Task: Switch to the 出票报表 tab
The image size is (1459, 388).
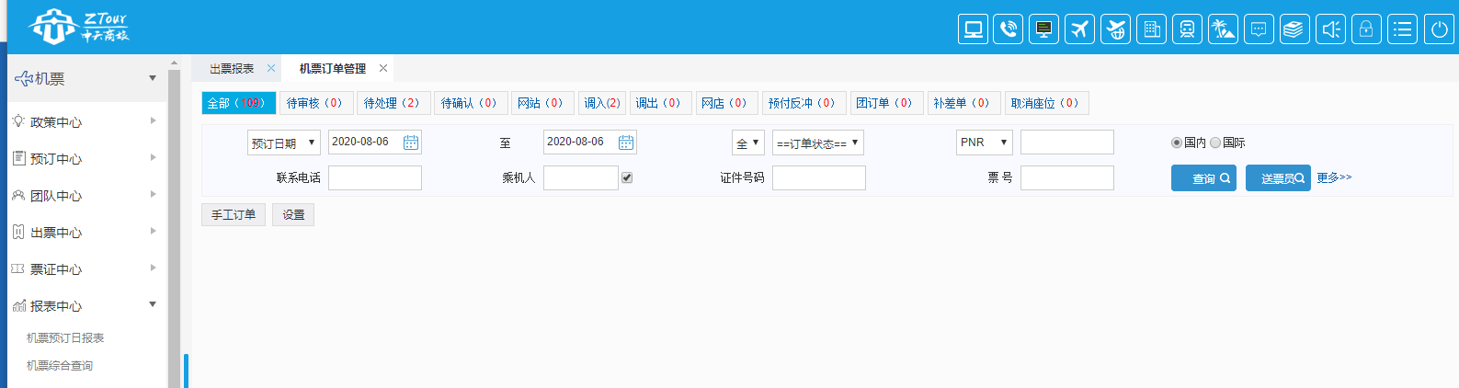Action: point(232,69)
